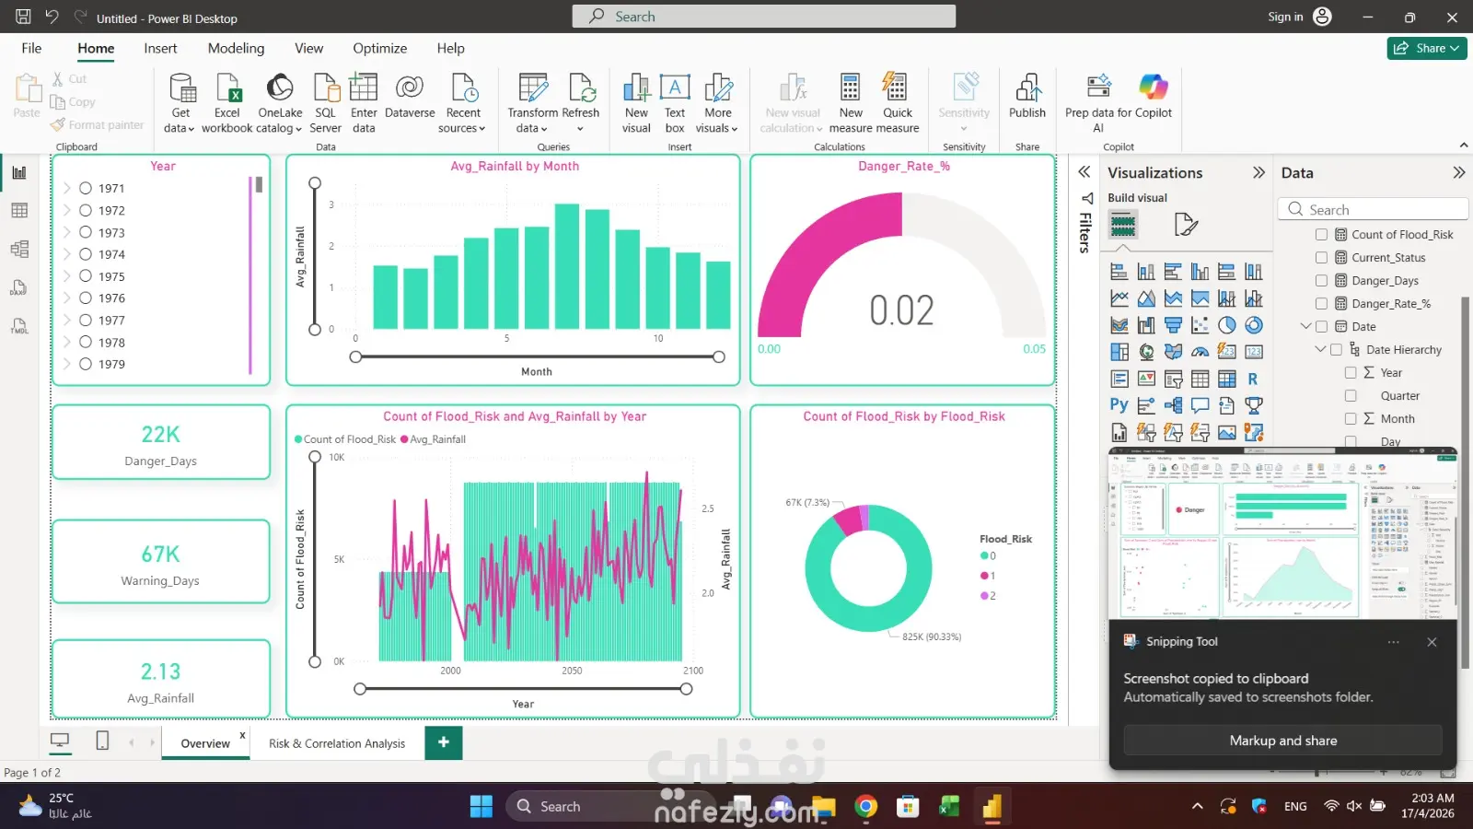1473x829 pixels.
Task: Open the Modeling ribbon tab
Action: pos(236,48)
